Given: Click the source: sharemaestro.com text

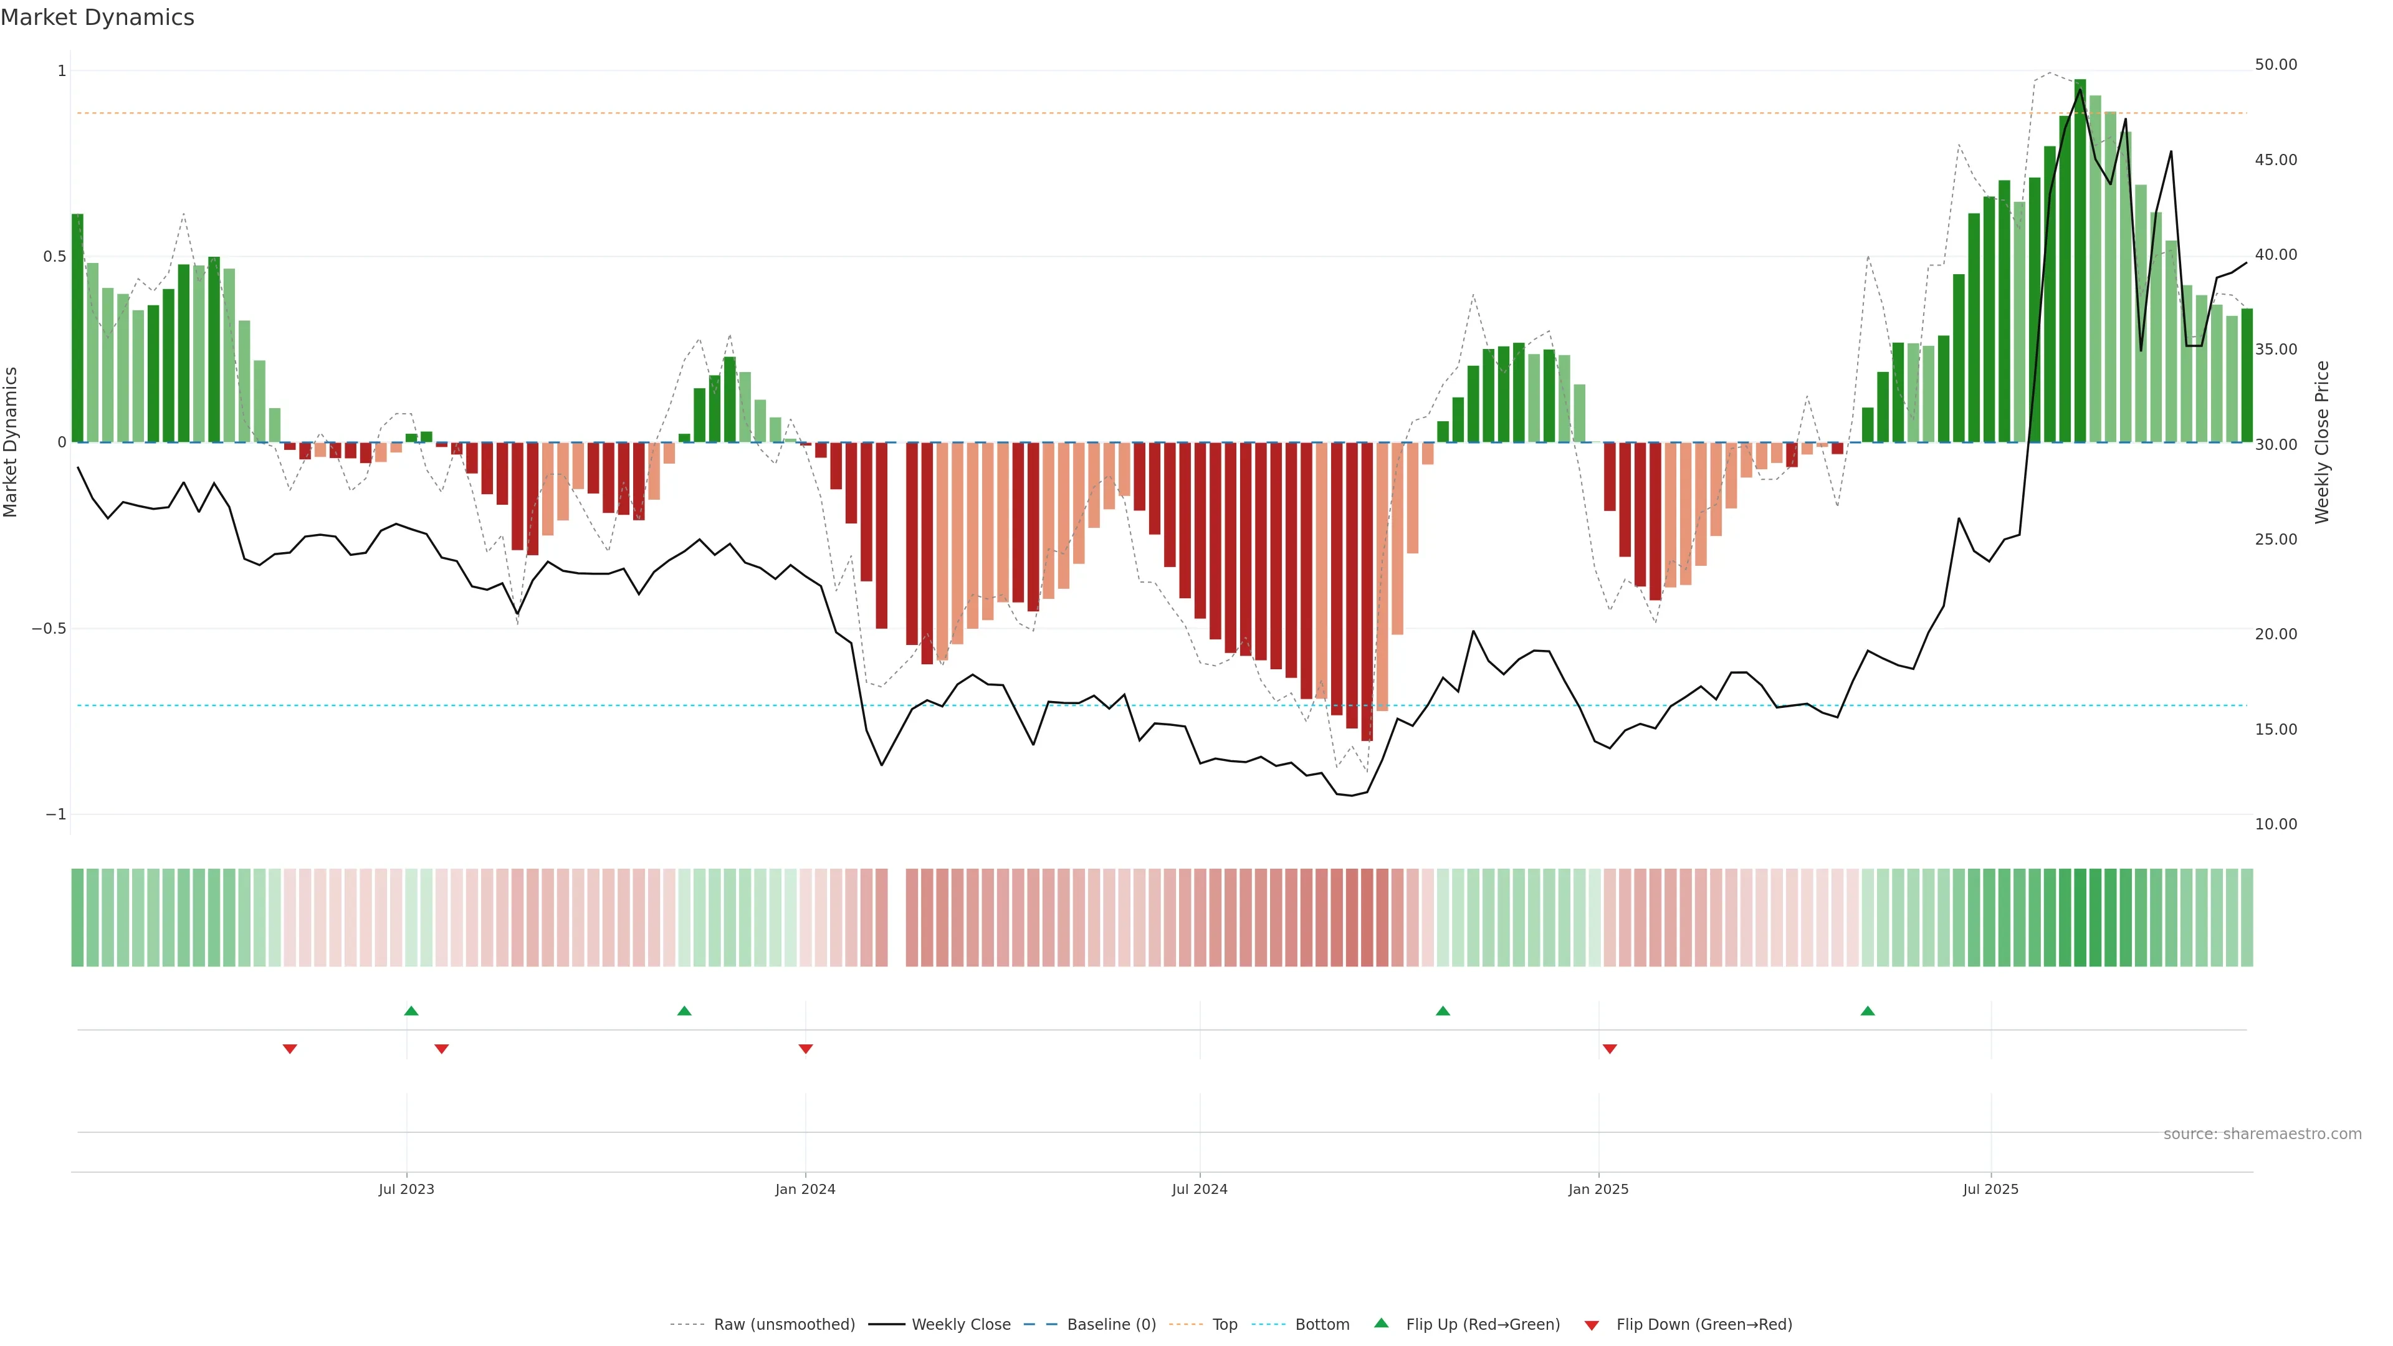Looking at the screenshot, I should [x=2262, y=1134].
